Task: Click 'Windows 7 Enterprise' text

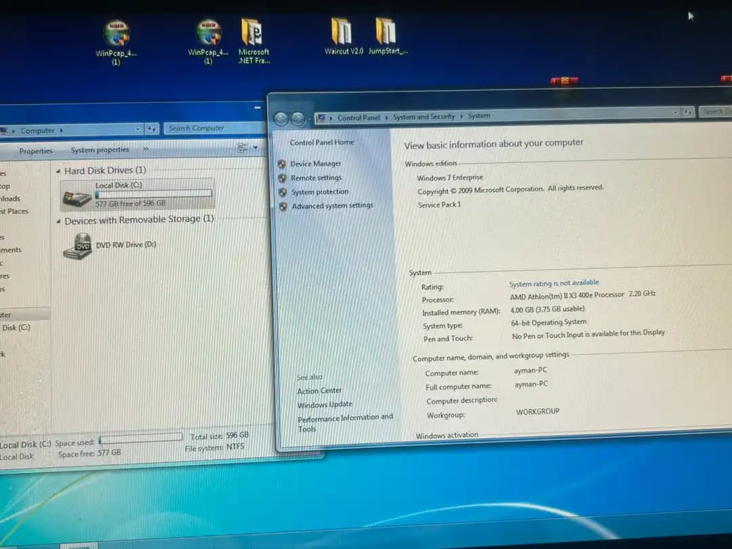Action: tap(449, 178)
